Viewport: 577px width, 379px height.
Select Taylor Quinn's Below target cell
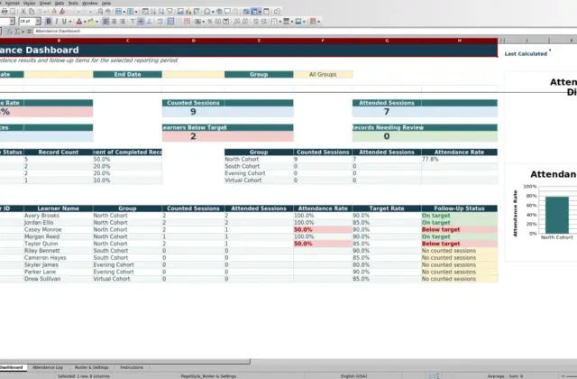459,244
